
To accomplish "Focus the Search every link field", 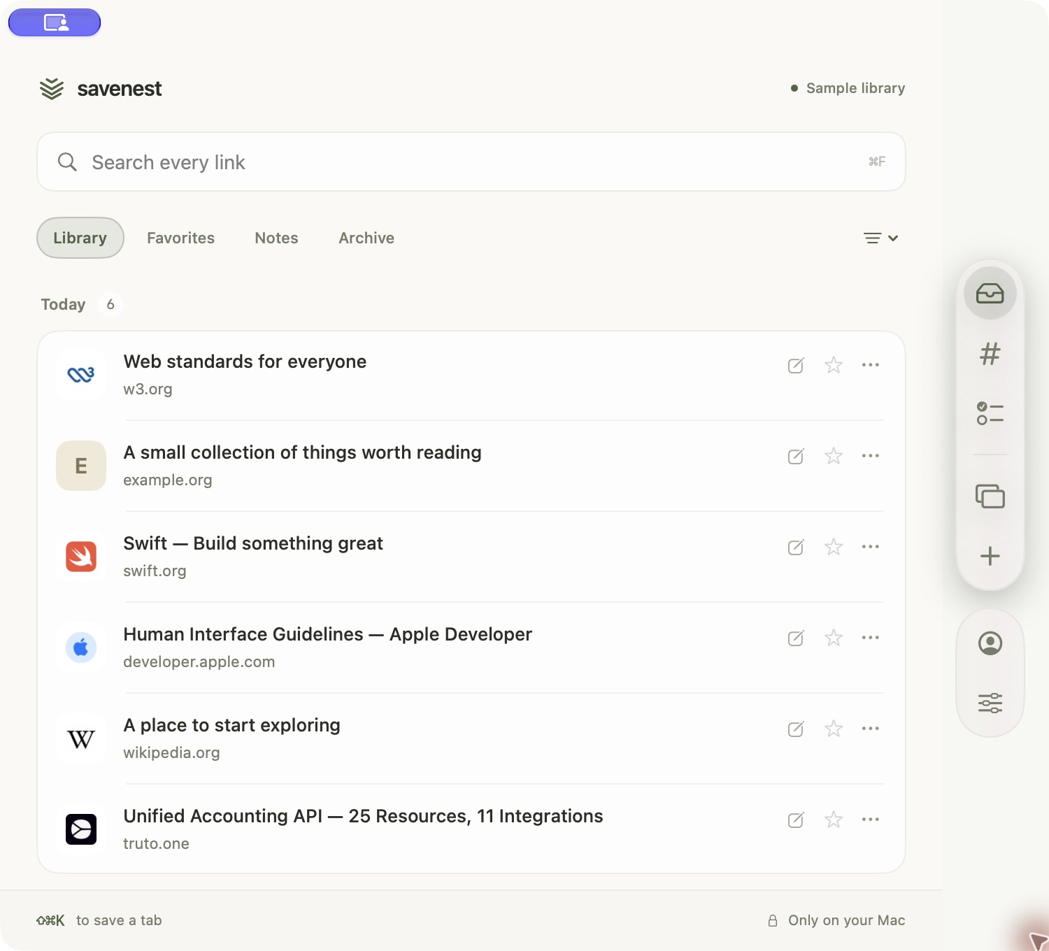I will point(471,162).
